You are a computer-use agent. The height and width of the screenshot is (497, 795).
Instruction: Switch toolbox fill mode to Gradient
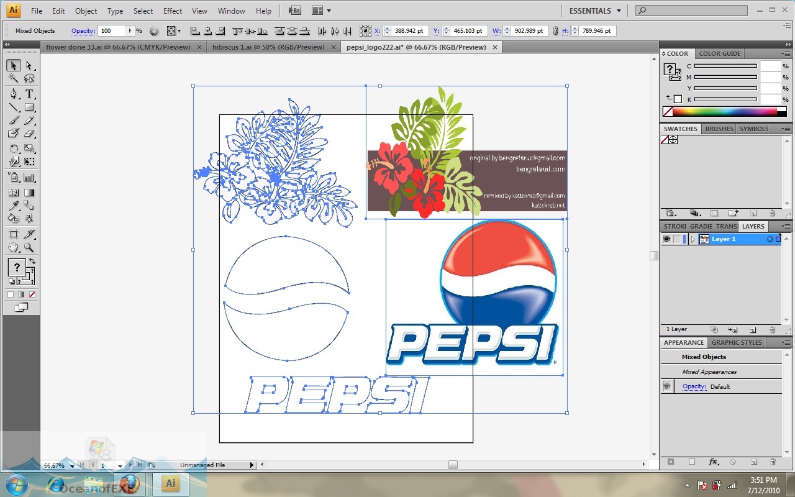point(21,294)
